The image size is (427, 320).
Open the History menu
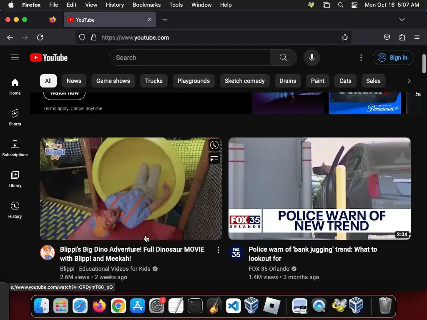coord(115,5)
